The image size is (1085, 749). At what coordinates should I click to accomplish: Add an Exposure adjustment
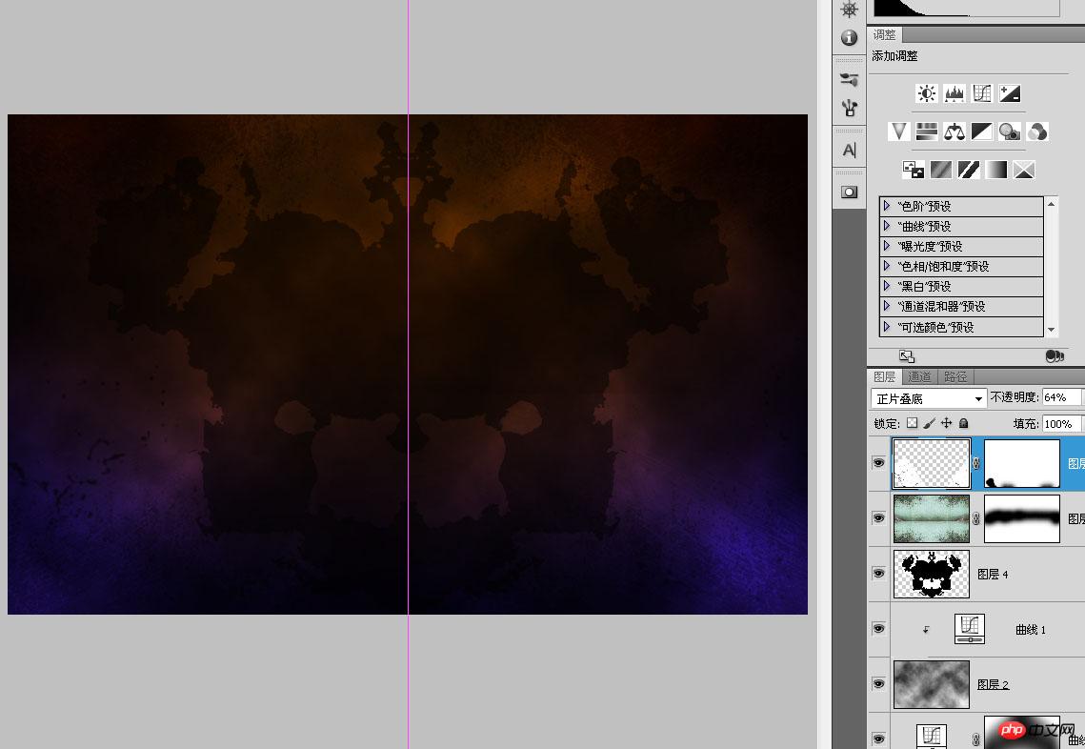point(1010,93)
